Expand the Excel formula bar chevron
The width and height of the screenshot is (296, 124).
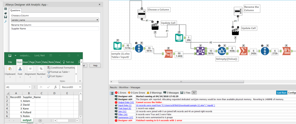pos(80,87)
